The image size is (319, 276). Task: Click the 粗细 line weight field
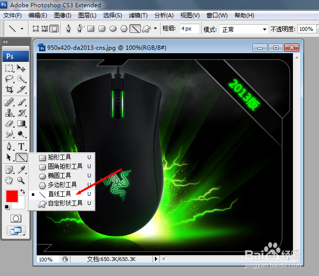tap(189, 29)
